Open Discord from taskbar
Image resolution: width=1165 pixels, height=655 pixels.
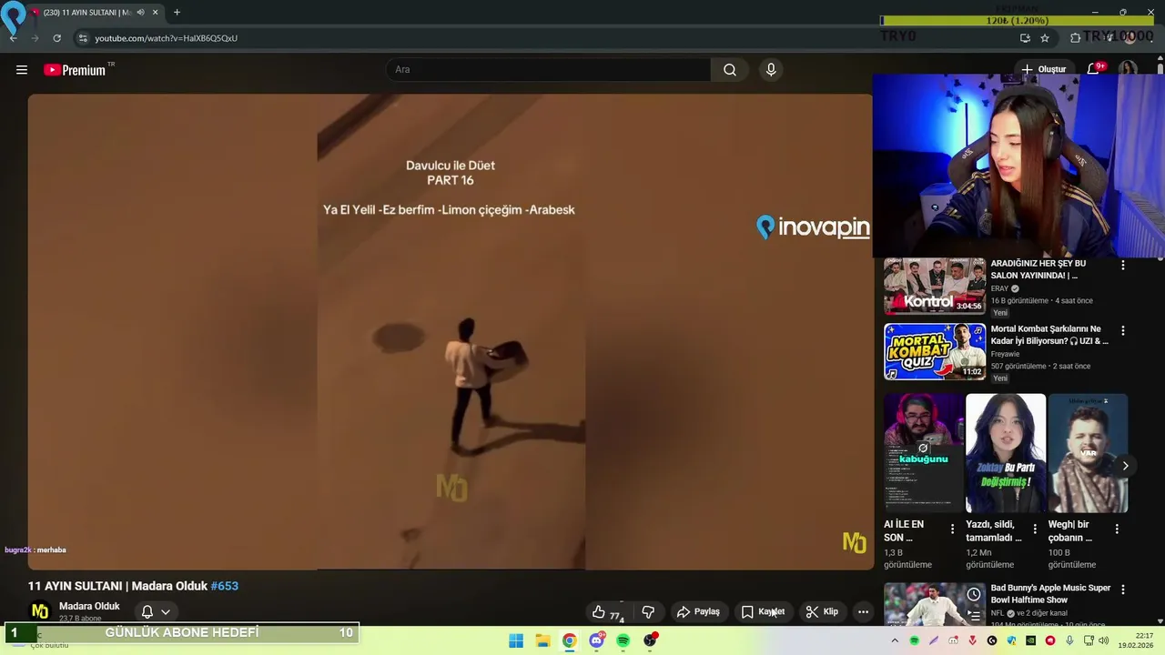pyautogui.click(x=596, y=640)
